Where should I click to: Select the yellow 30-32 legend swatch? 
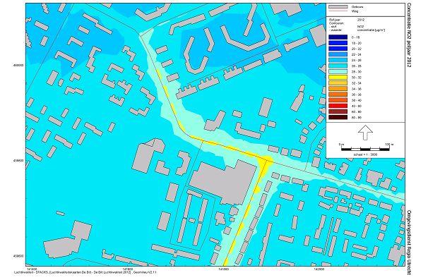pyautogui.click(x=338, y=77)
